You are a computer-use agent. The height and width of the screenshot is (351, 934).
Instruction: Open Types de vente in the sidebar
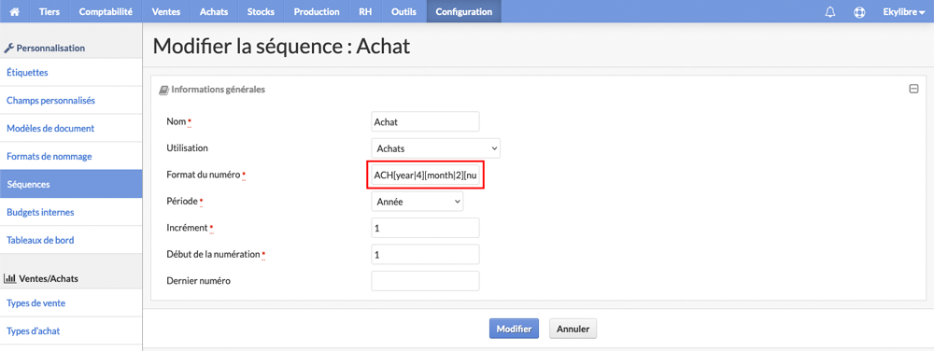71,303
